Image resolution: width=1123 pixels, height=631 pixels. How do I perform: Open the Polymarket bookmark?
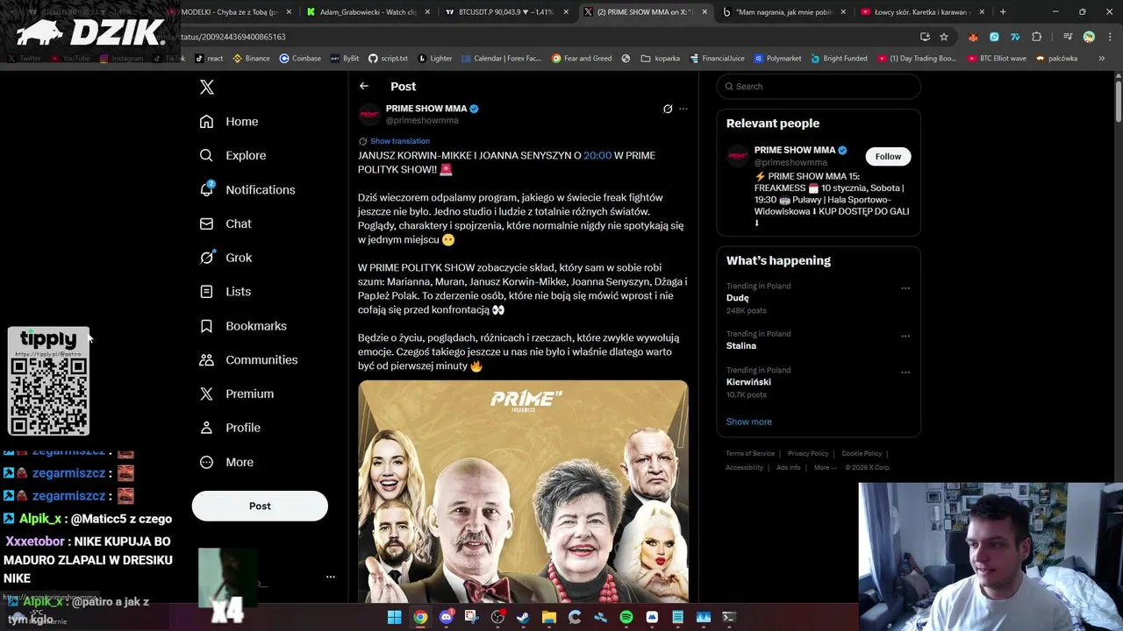(x=777, y=59)
